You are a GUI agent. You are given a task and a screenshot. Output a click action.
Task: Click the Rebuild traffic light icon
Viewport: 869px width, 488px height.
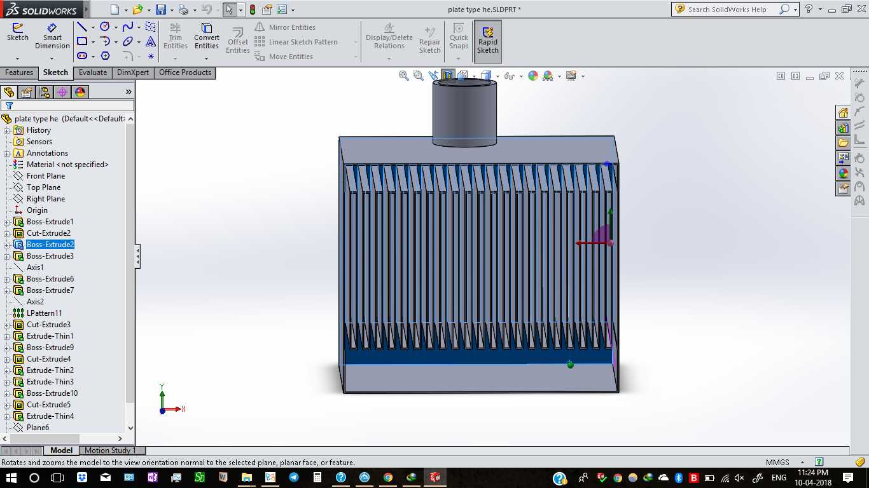(x=253, y=10)
